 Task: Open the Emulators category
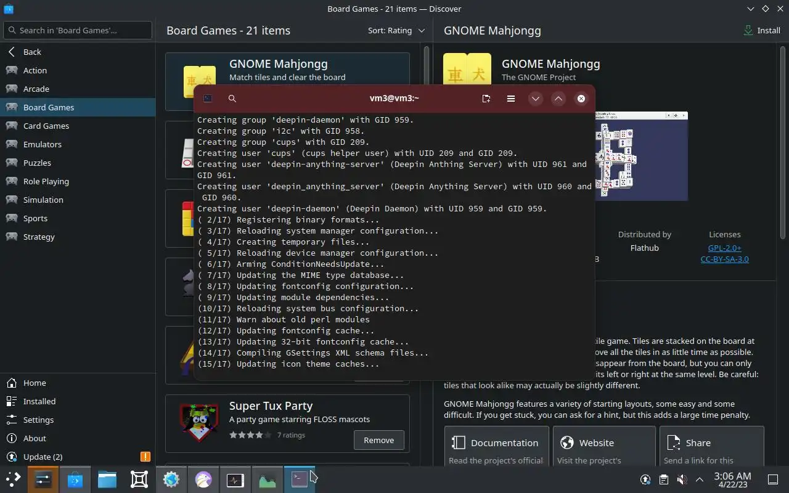coord(78,144)
